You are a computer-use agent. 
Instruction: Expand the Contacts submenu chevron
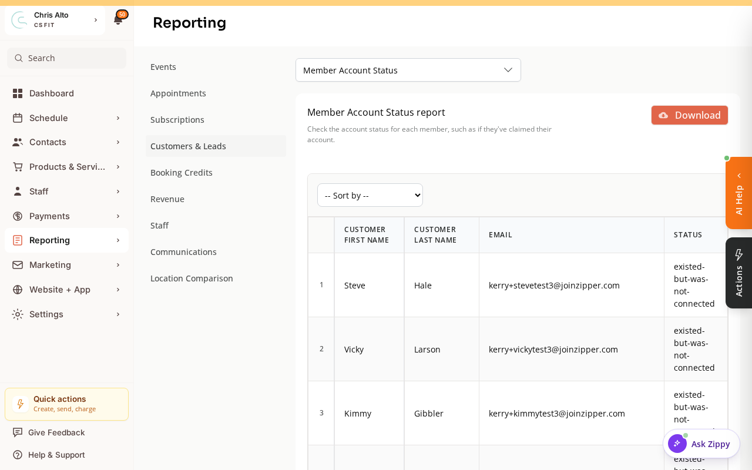(x=118, y=142)
